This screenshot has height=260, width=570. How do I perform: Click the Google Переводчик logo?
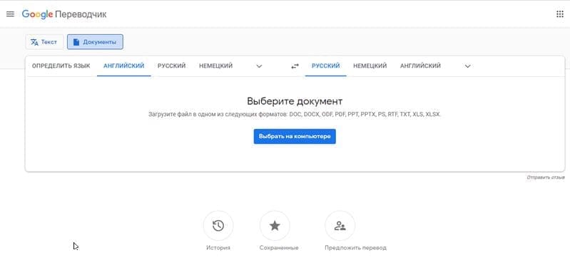pyautogui.click(x=64, y=14)
